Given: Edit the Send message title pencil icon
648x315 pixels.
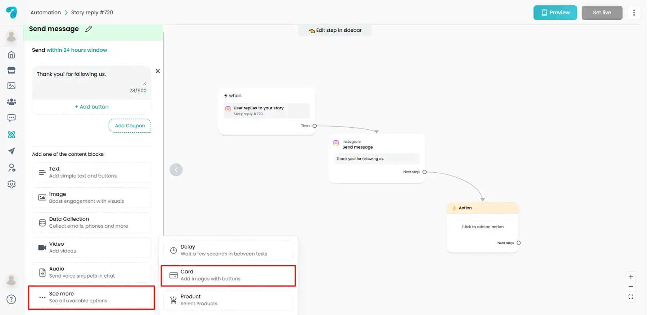Looking at the screenshot, I should (x=89, y=29).
